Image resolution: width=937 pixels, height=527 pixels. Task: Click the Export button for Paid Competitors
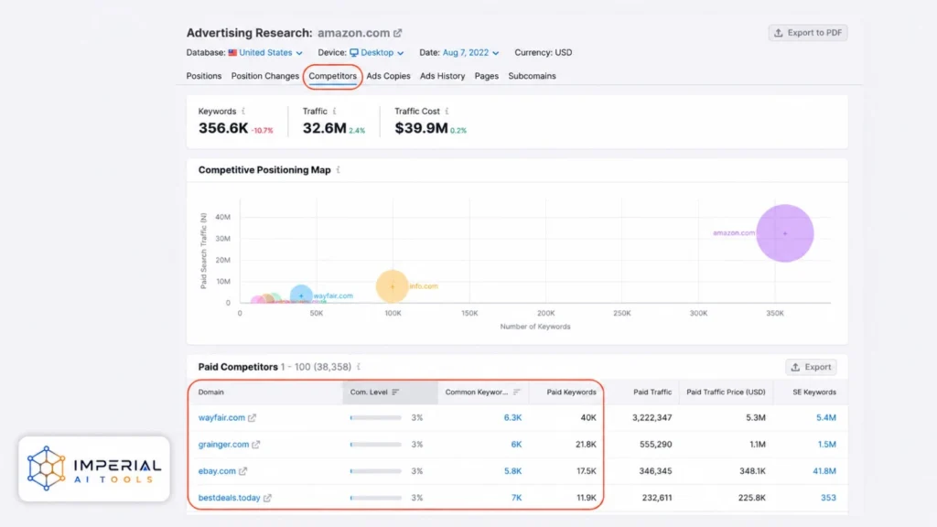(811, 367)
